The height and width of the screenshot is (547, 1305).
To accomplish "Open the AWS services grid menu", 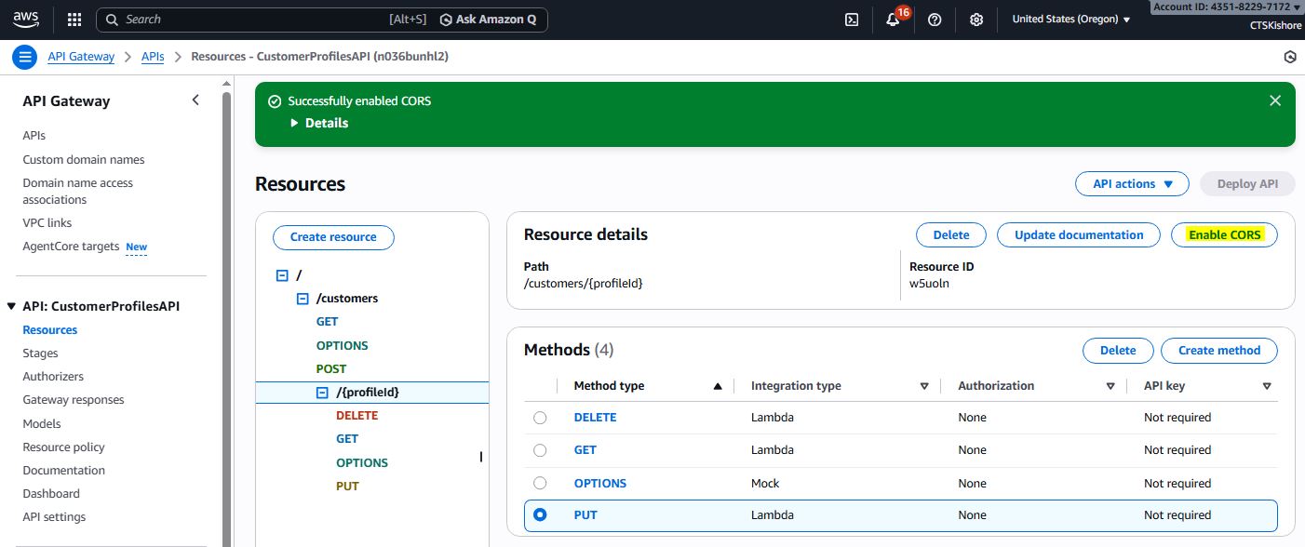I will pyautogui.click(x=74, y=20).
